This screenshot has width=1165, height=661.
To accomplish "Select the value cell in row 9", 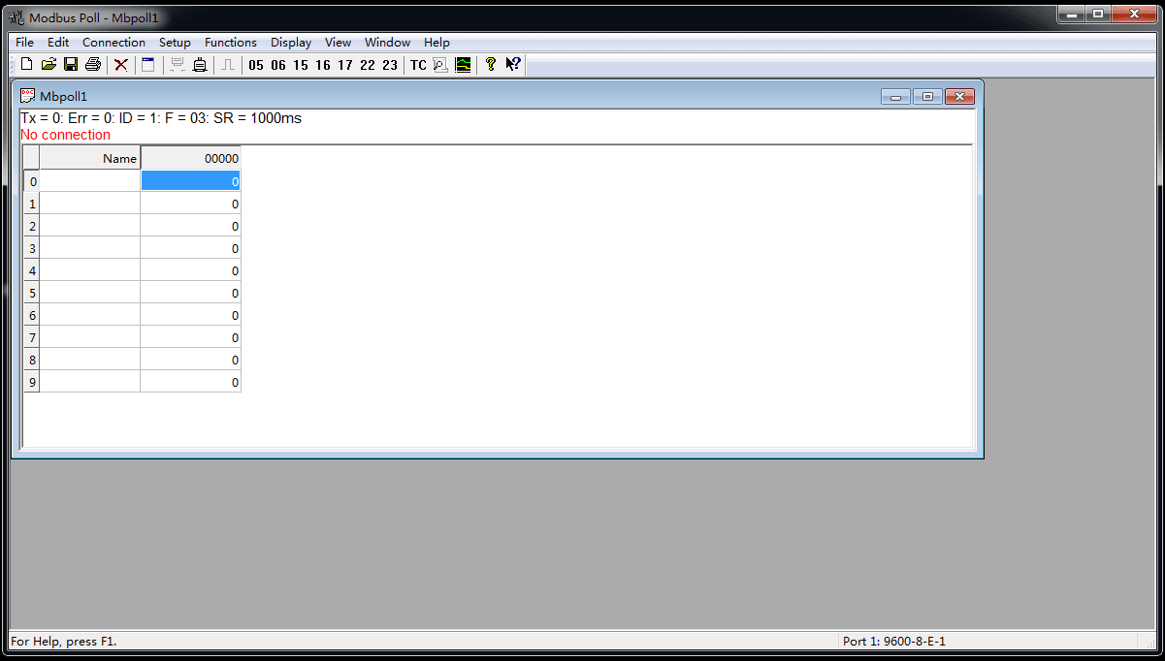I will pyautogui.click(x=191, y=382).
